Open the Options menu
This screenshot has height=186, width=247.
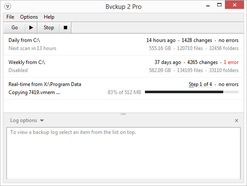tap(29, 17)
